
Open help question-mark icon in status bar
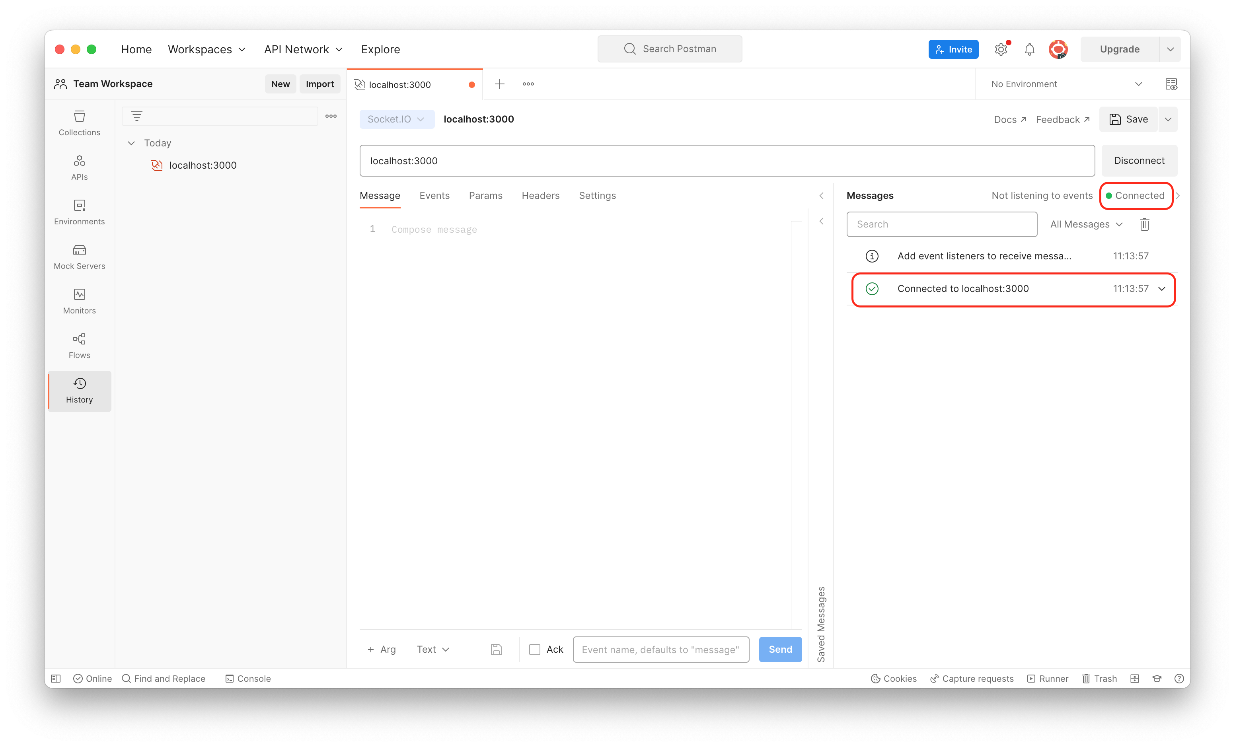coord(1179,678)
